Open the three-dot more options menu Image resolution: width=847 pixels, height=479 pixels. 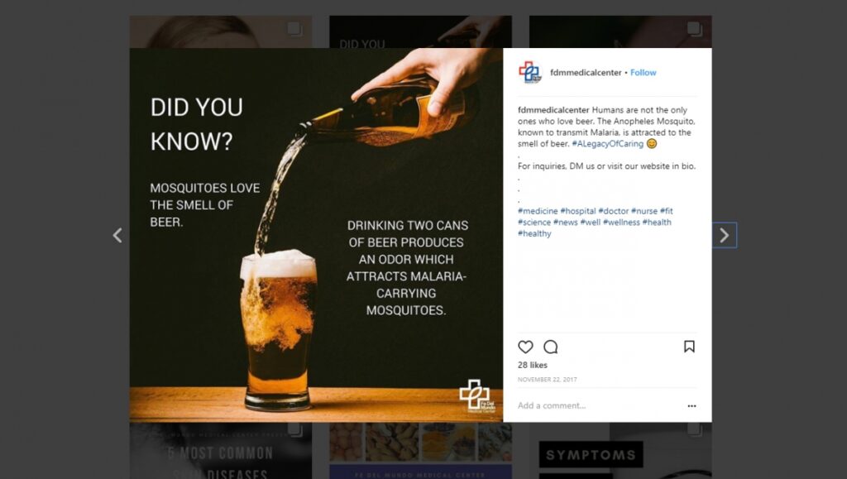pyautogui.click(x=691, y=405)
